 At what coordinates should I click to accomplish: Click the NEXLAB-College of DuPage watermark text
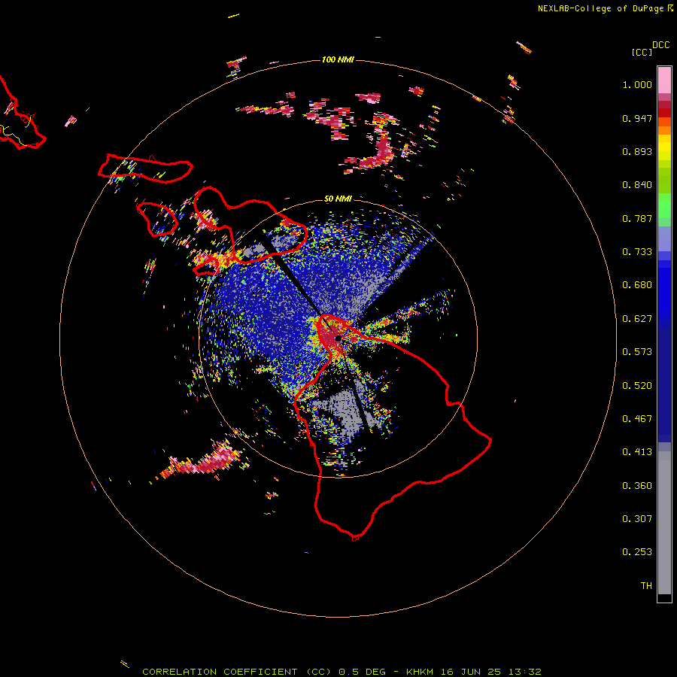point(606,8)
